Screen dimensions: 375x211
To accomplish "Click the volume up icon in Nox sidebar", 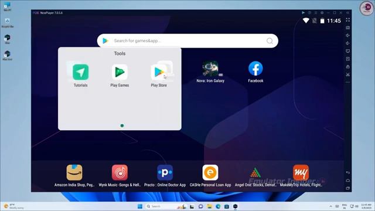I will pyautogui.click(x=347, y=35).
